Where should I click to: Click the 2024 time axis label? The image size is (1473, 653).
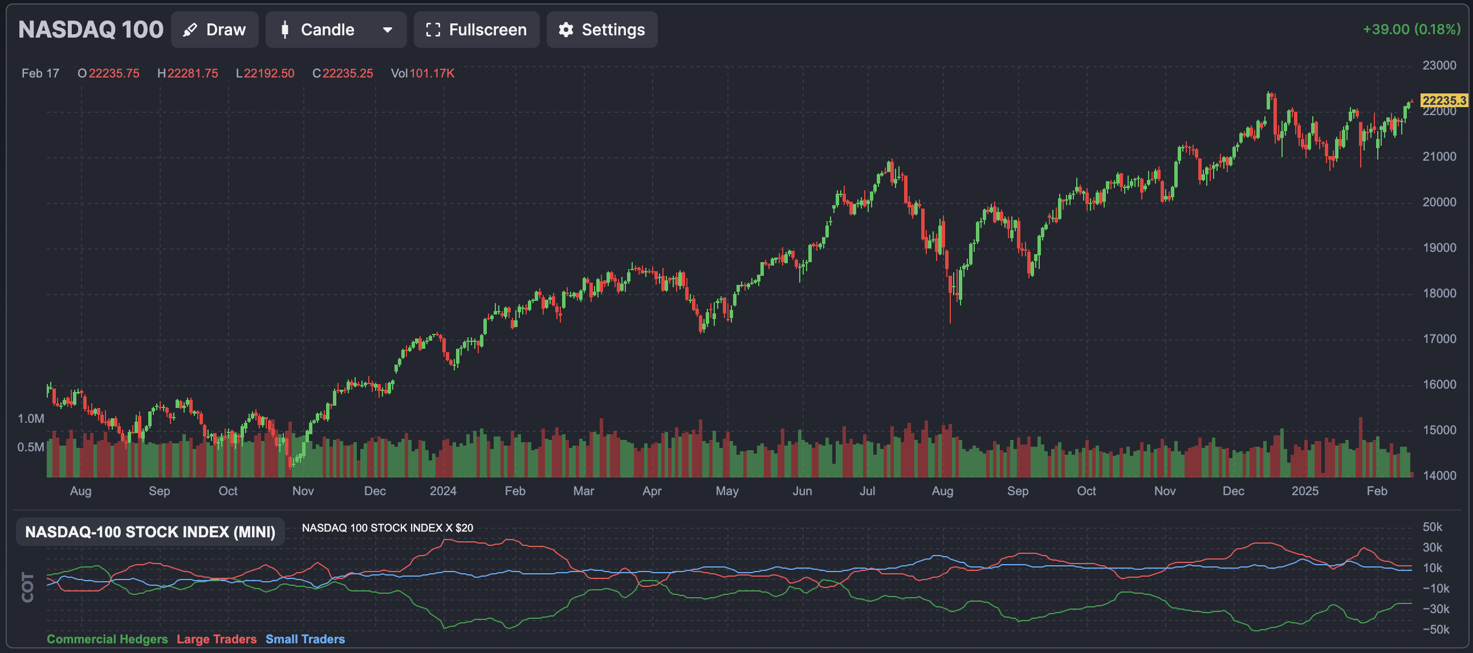pyautogui.click(x=442, y=491)
